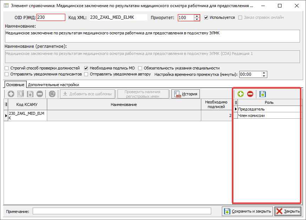Click the Наименование (регламетное) text area
Viewport: 306px width, 220px height.
[x=152, y=57]
